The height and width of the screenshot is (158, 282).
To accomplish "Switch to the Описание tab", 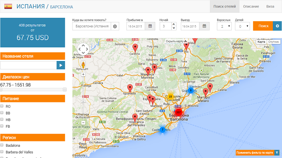I will pyautogui.click(x=251, y=7).
